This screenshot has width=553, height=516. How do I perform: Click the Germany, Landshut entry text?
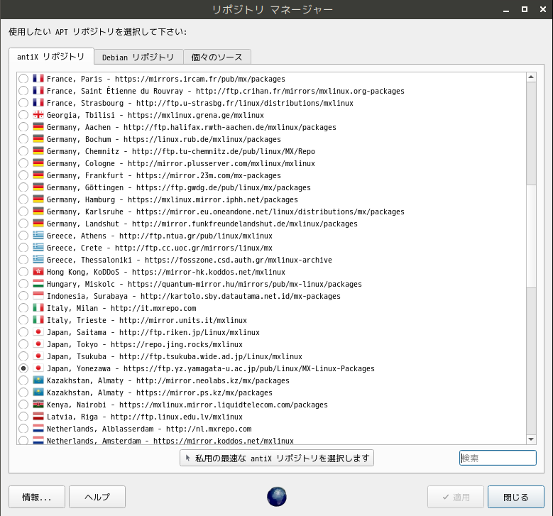pyautogui.click(x=202, y=224)
